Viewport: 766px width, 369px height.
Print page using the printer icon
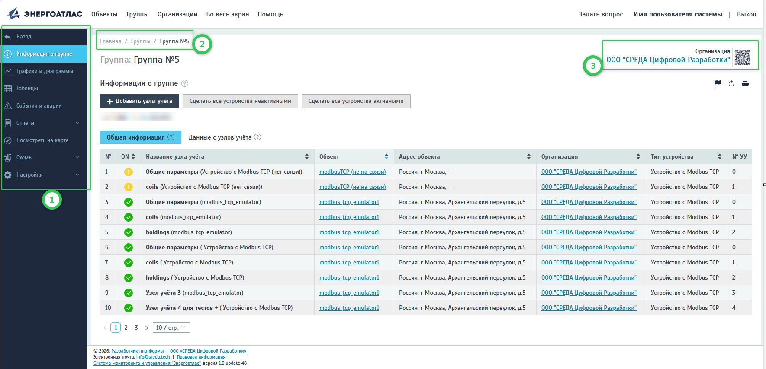(x=745, y=84)
